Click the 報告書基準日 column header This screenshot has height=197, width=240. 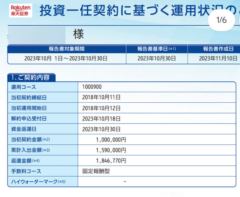(156, 49)
